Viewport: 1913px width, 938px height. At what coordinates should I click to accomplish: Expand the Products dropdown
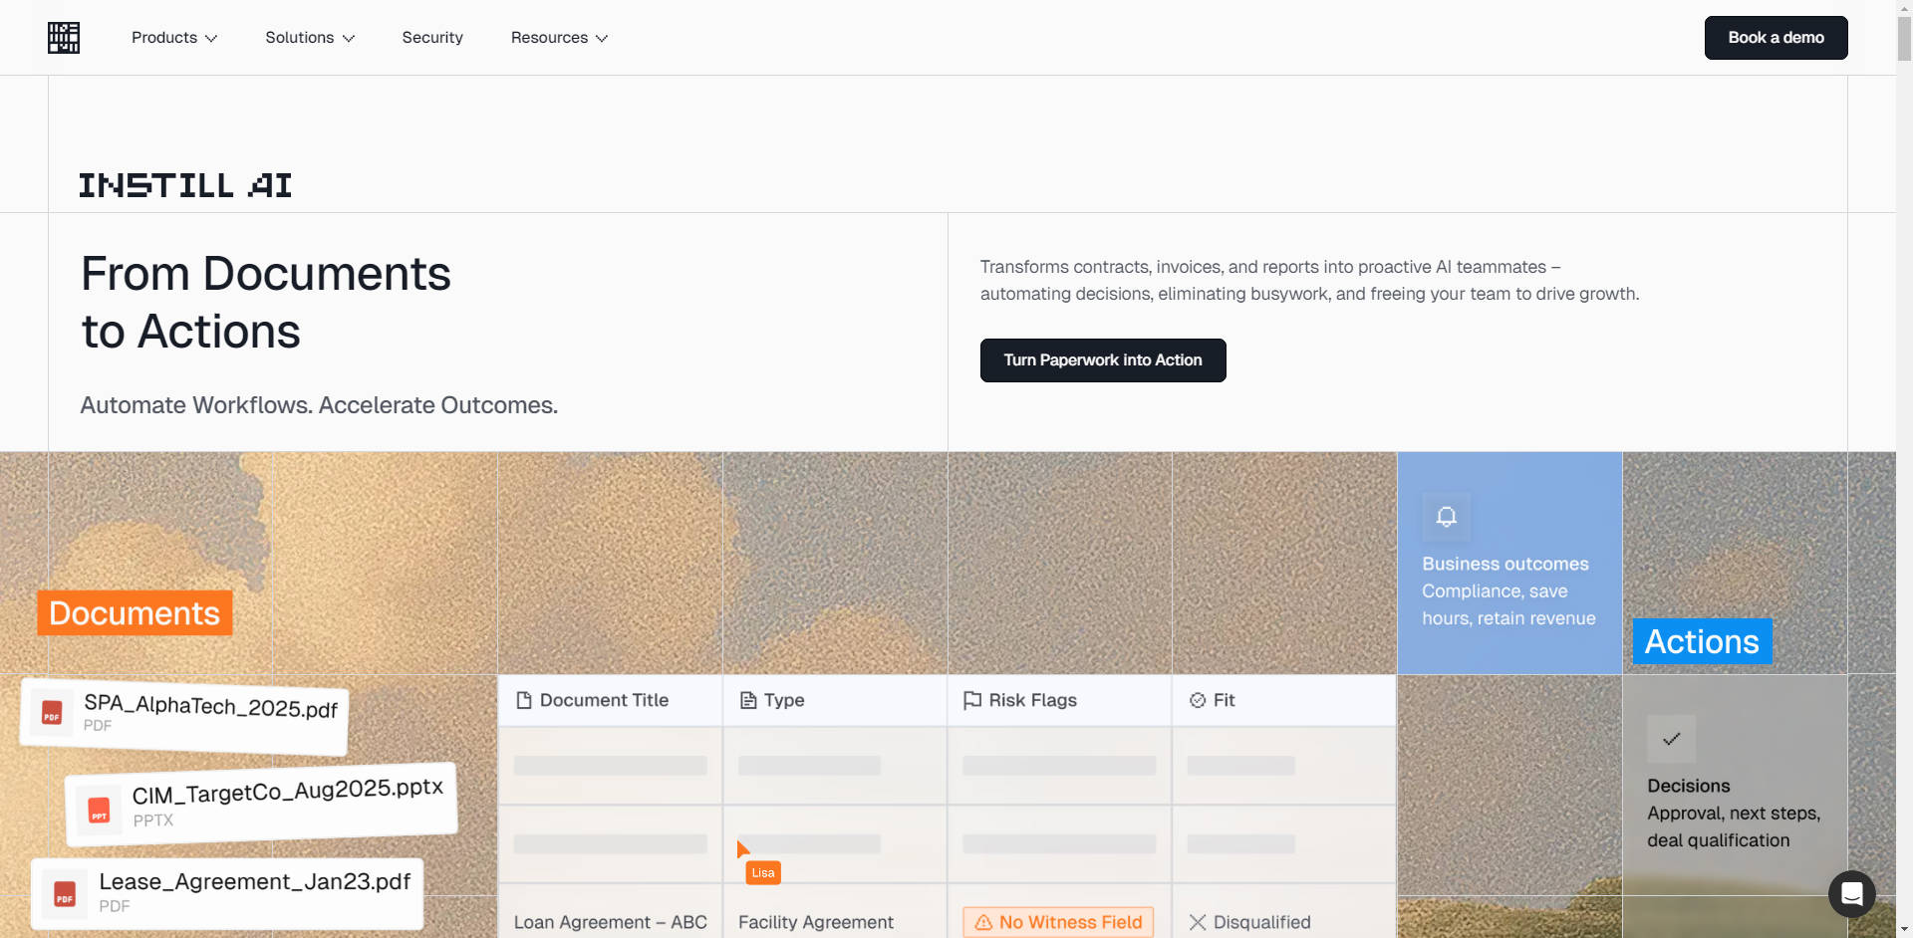tap(173, 37)
